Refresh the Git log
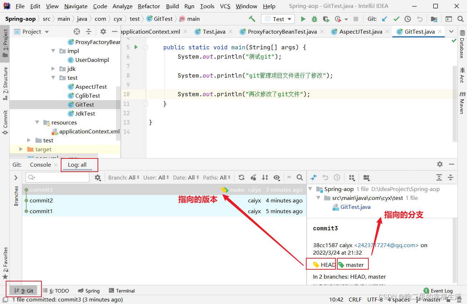 (x=242, y=177)
